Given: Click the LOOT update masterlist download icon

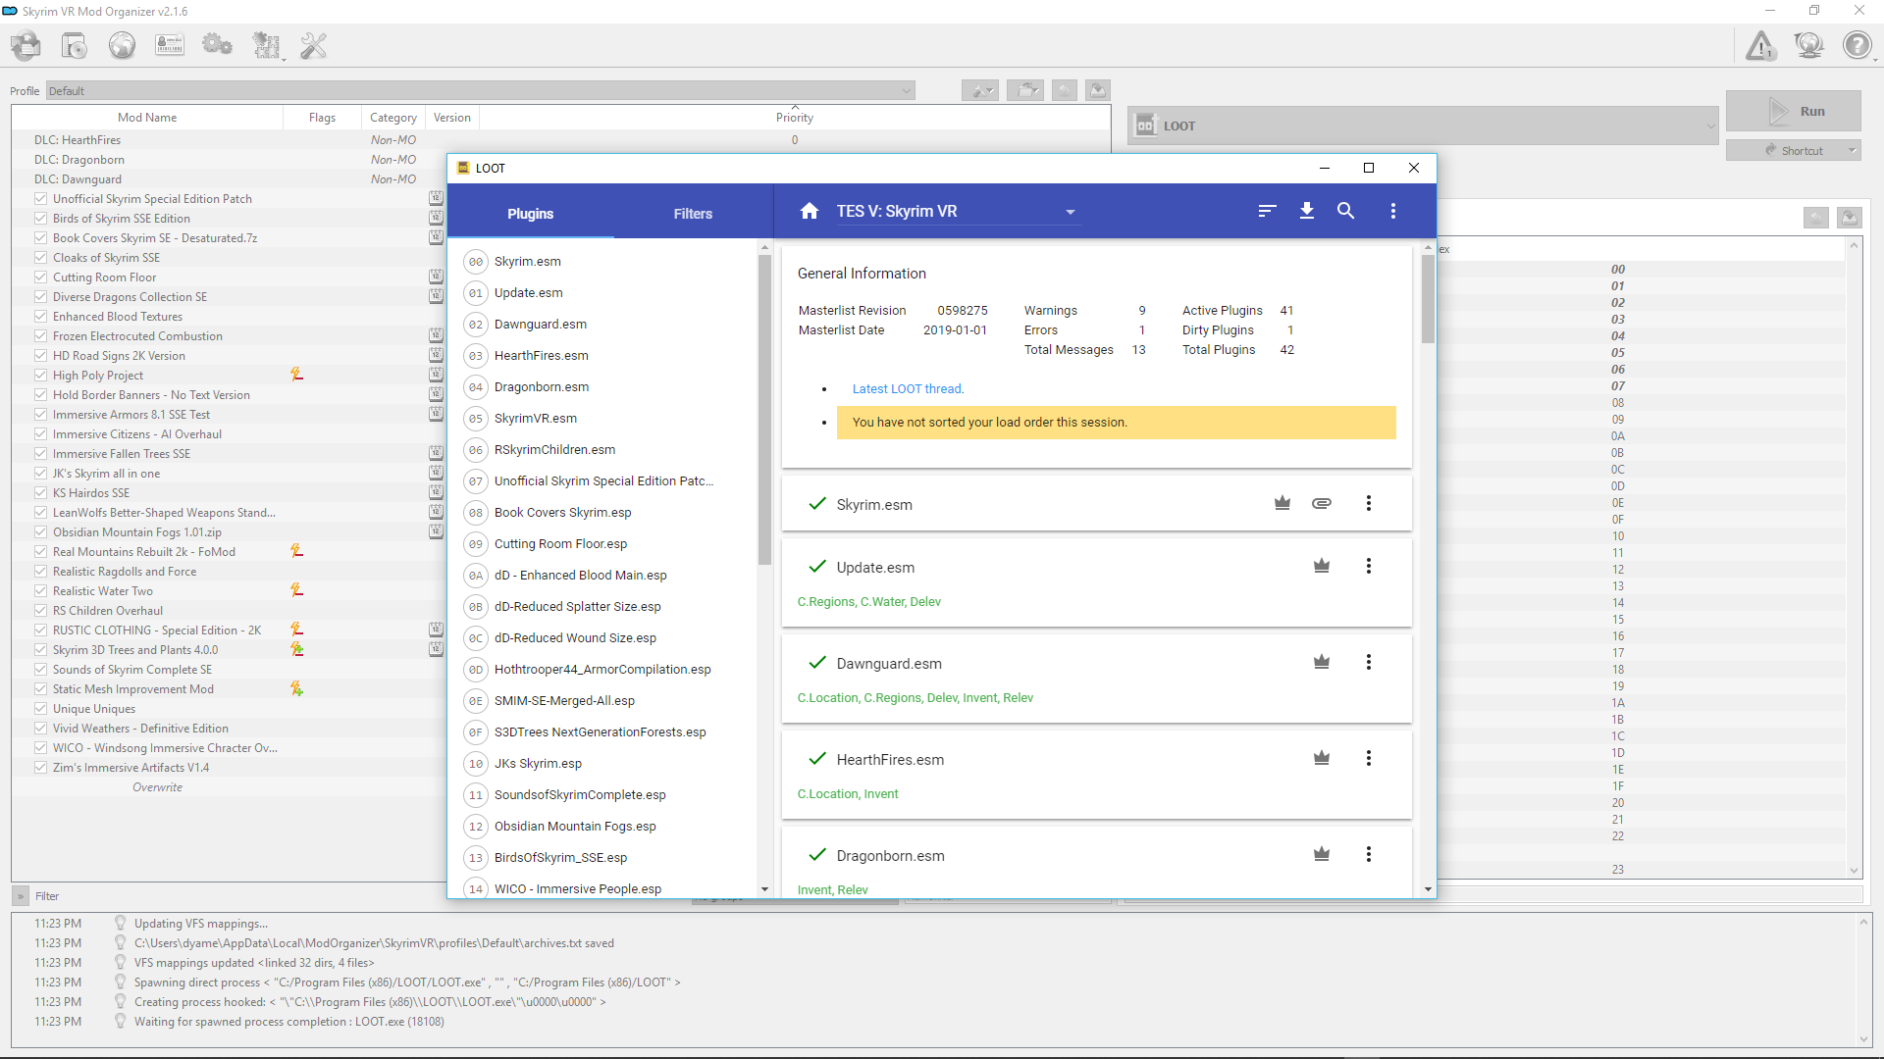Looking at the screenshot, I should [1307, 211].
